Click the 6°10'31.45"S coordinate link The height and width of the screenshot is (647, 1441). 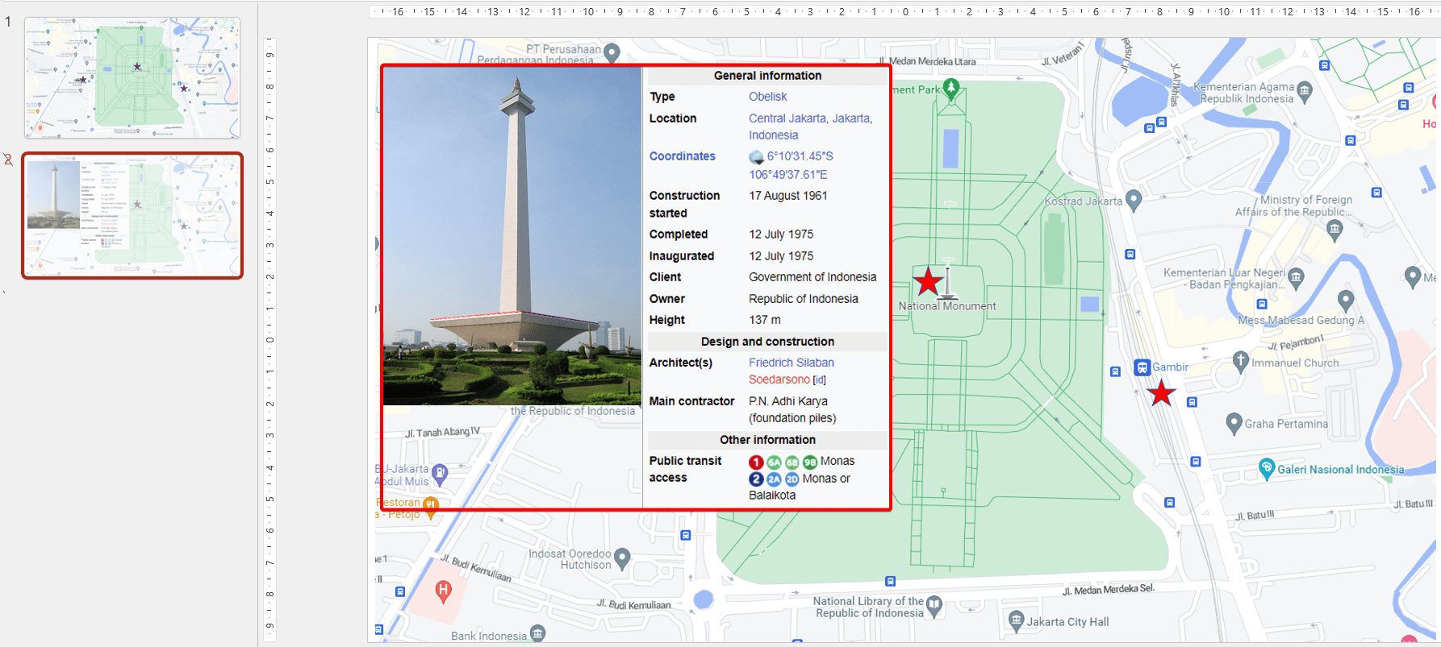click(x=800, y=156)
